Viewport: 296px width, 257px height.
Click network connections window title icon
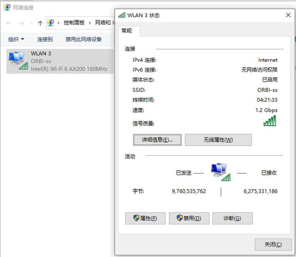7,7
